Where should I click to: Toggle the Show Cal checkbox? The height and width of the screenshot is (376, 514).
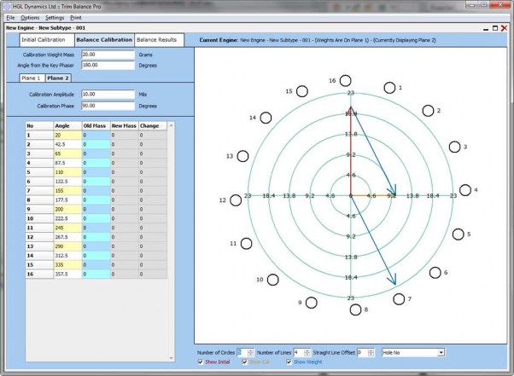click(x=245, y=362)
